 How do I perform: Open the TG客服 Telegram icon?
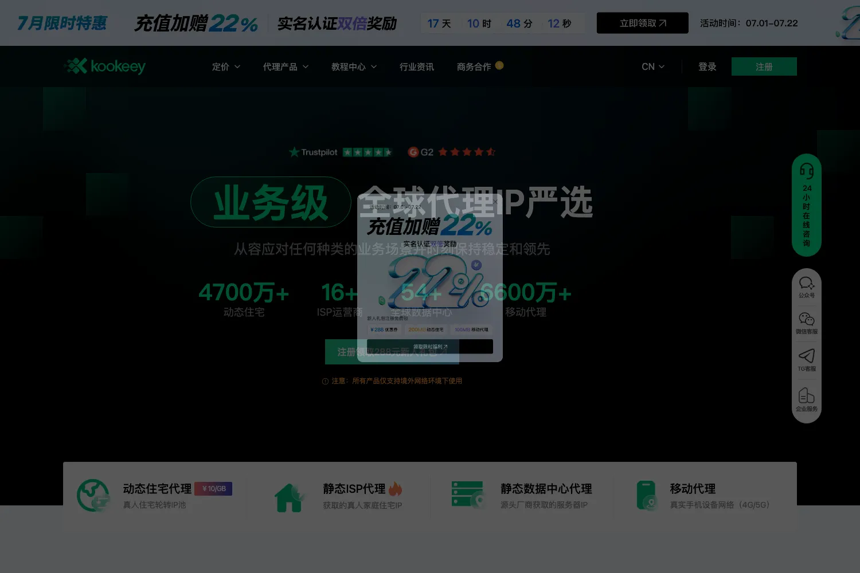807,360
